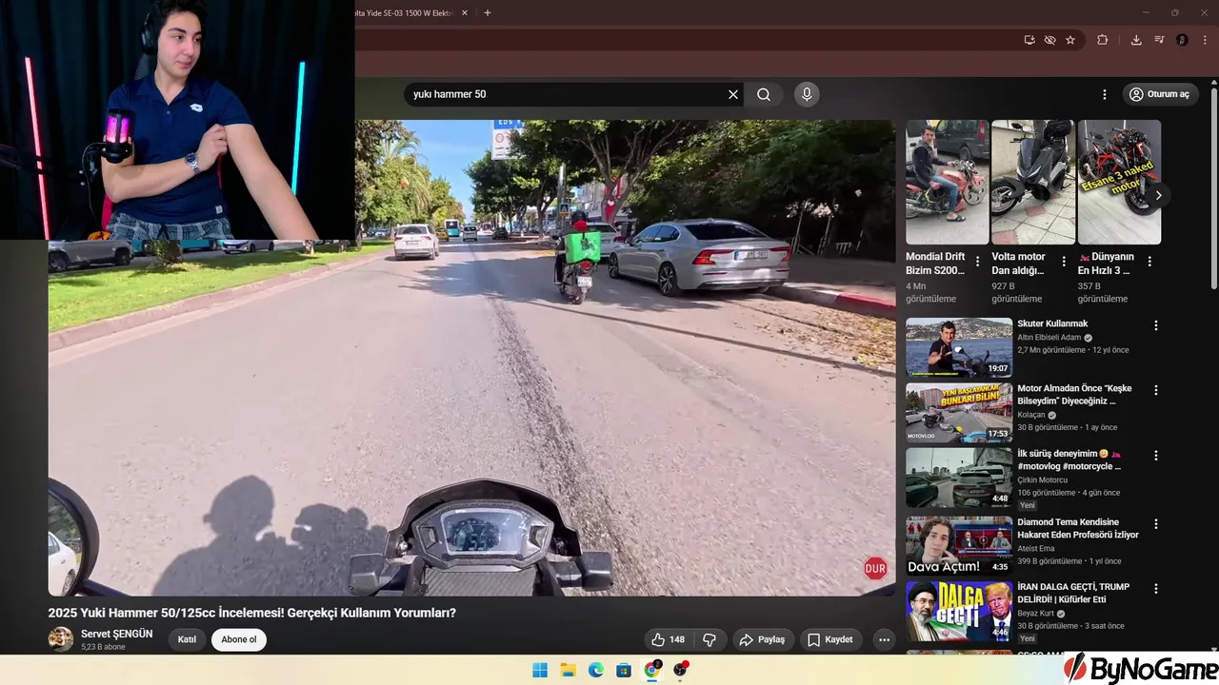Open Microsoft Edge from taskbar
This screenshot has width=1219, height=685.
(x=595, y=670)
